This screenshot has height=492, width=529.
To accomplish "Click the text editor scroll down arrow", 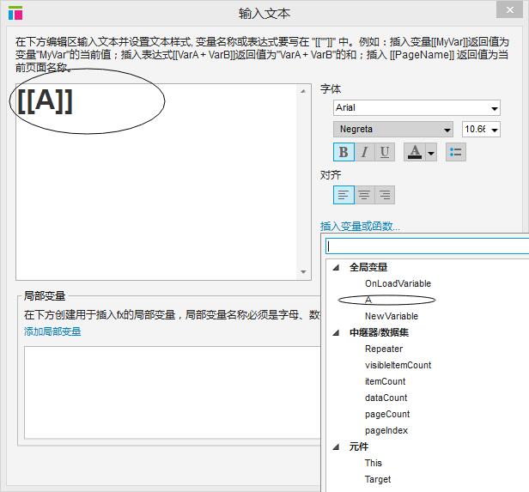I will 303,272.
